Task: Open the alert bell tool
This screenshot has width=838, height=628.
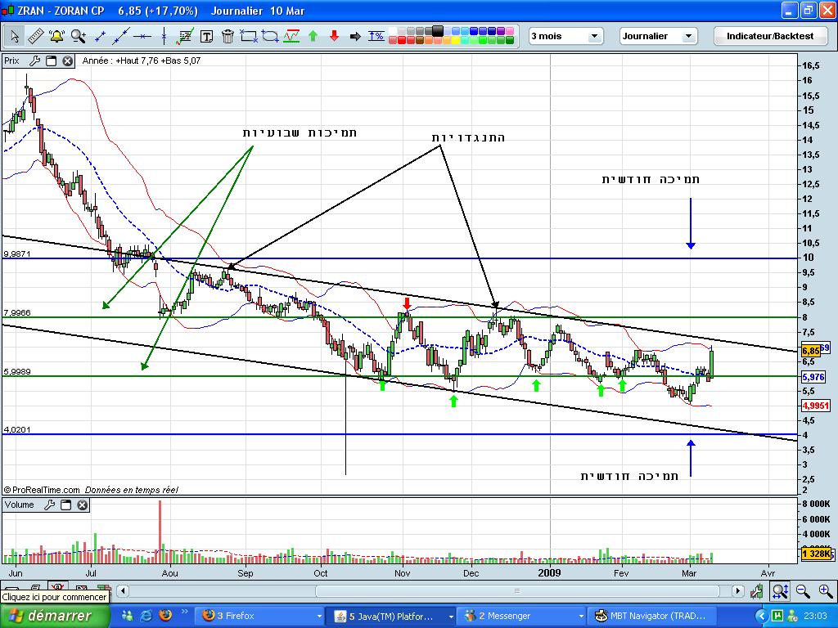Action: (x=56, y=36)
